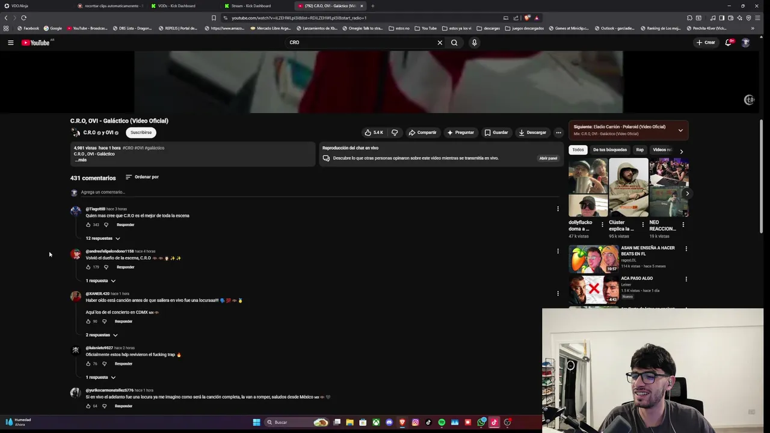Download the video via Descargar
Image resolution: width=770 pixels, height=433 pixels.
tap(532, 132)
